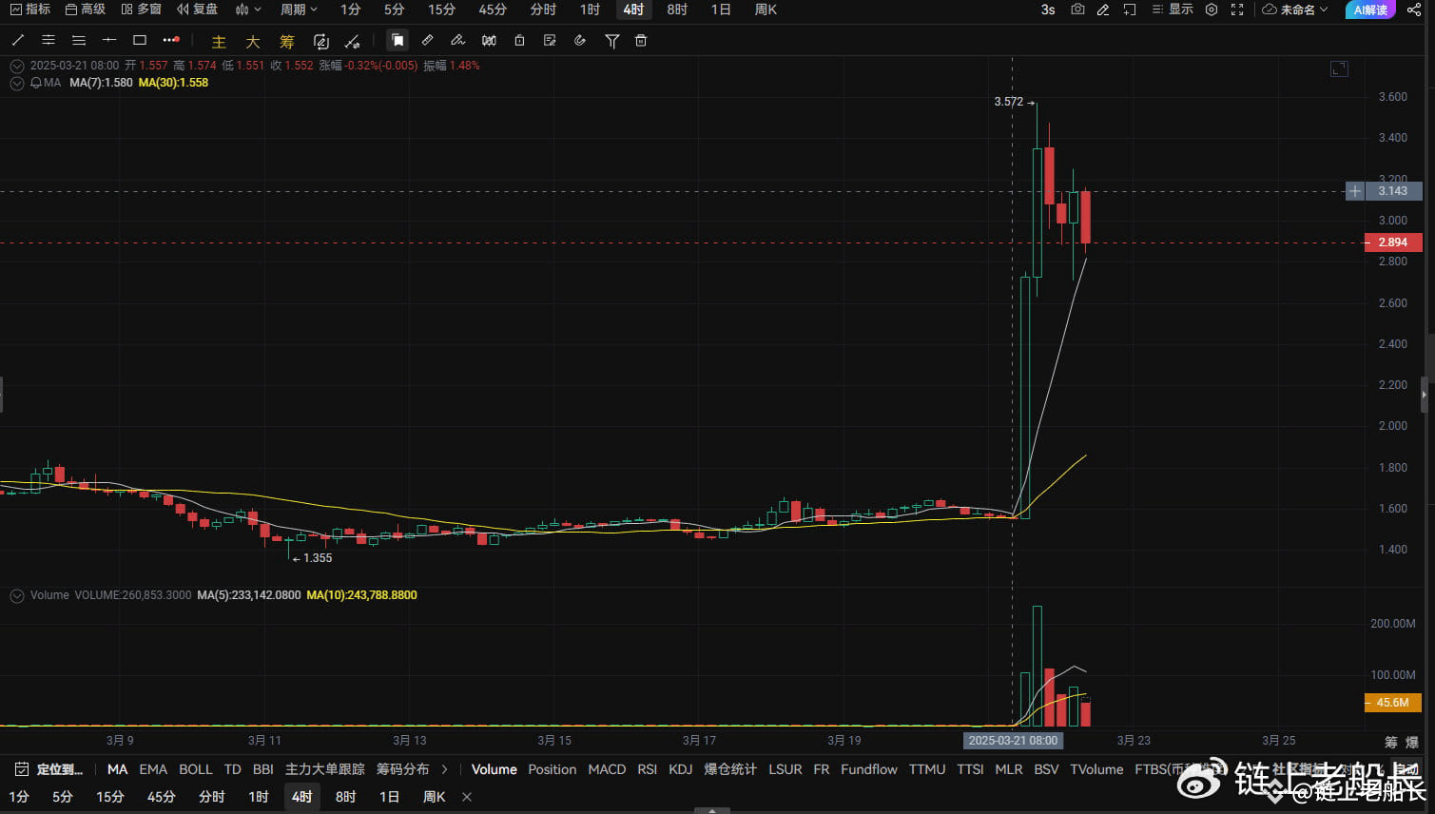
Task: Open the 周期 period dropdown
Action: tap(299, 10)
